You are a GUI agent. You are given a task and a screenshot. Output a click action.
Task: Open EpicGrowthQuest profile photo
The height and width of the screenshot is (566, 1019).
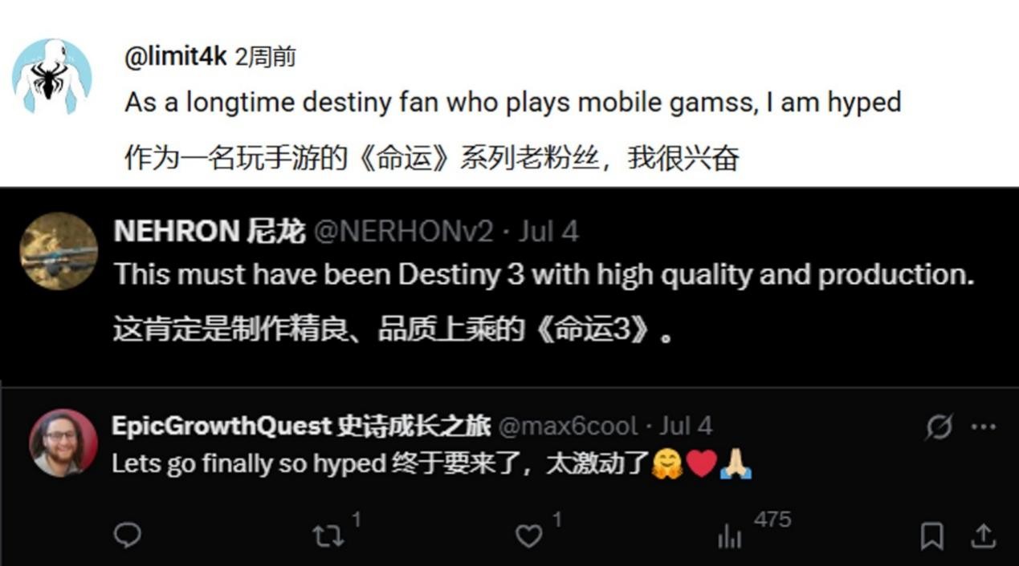click(x=63, y=443)
